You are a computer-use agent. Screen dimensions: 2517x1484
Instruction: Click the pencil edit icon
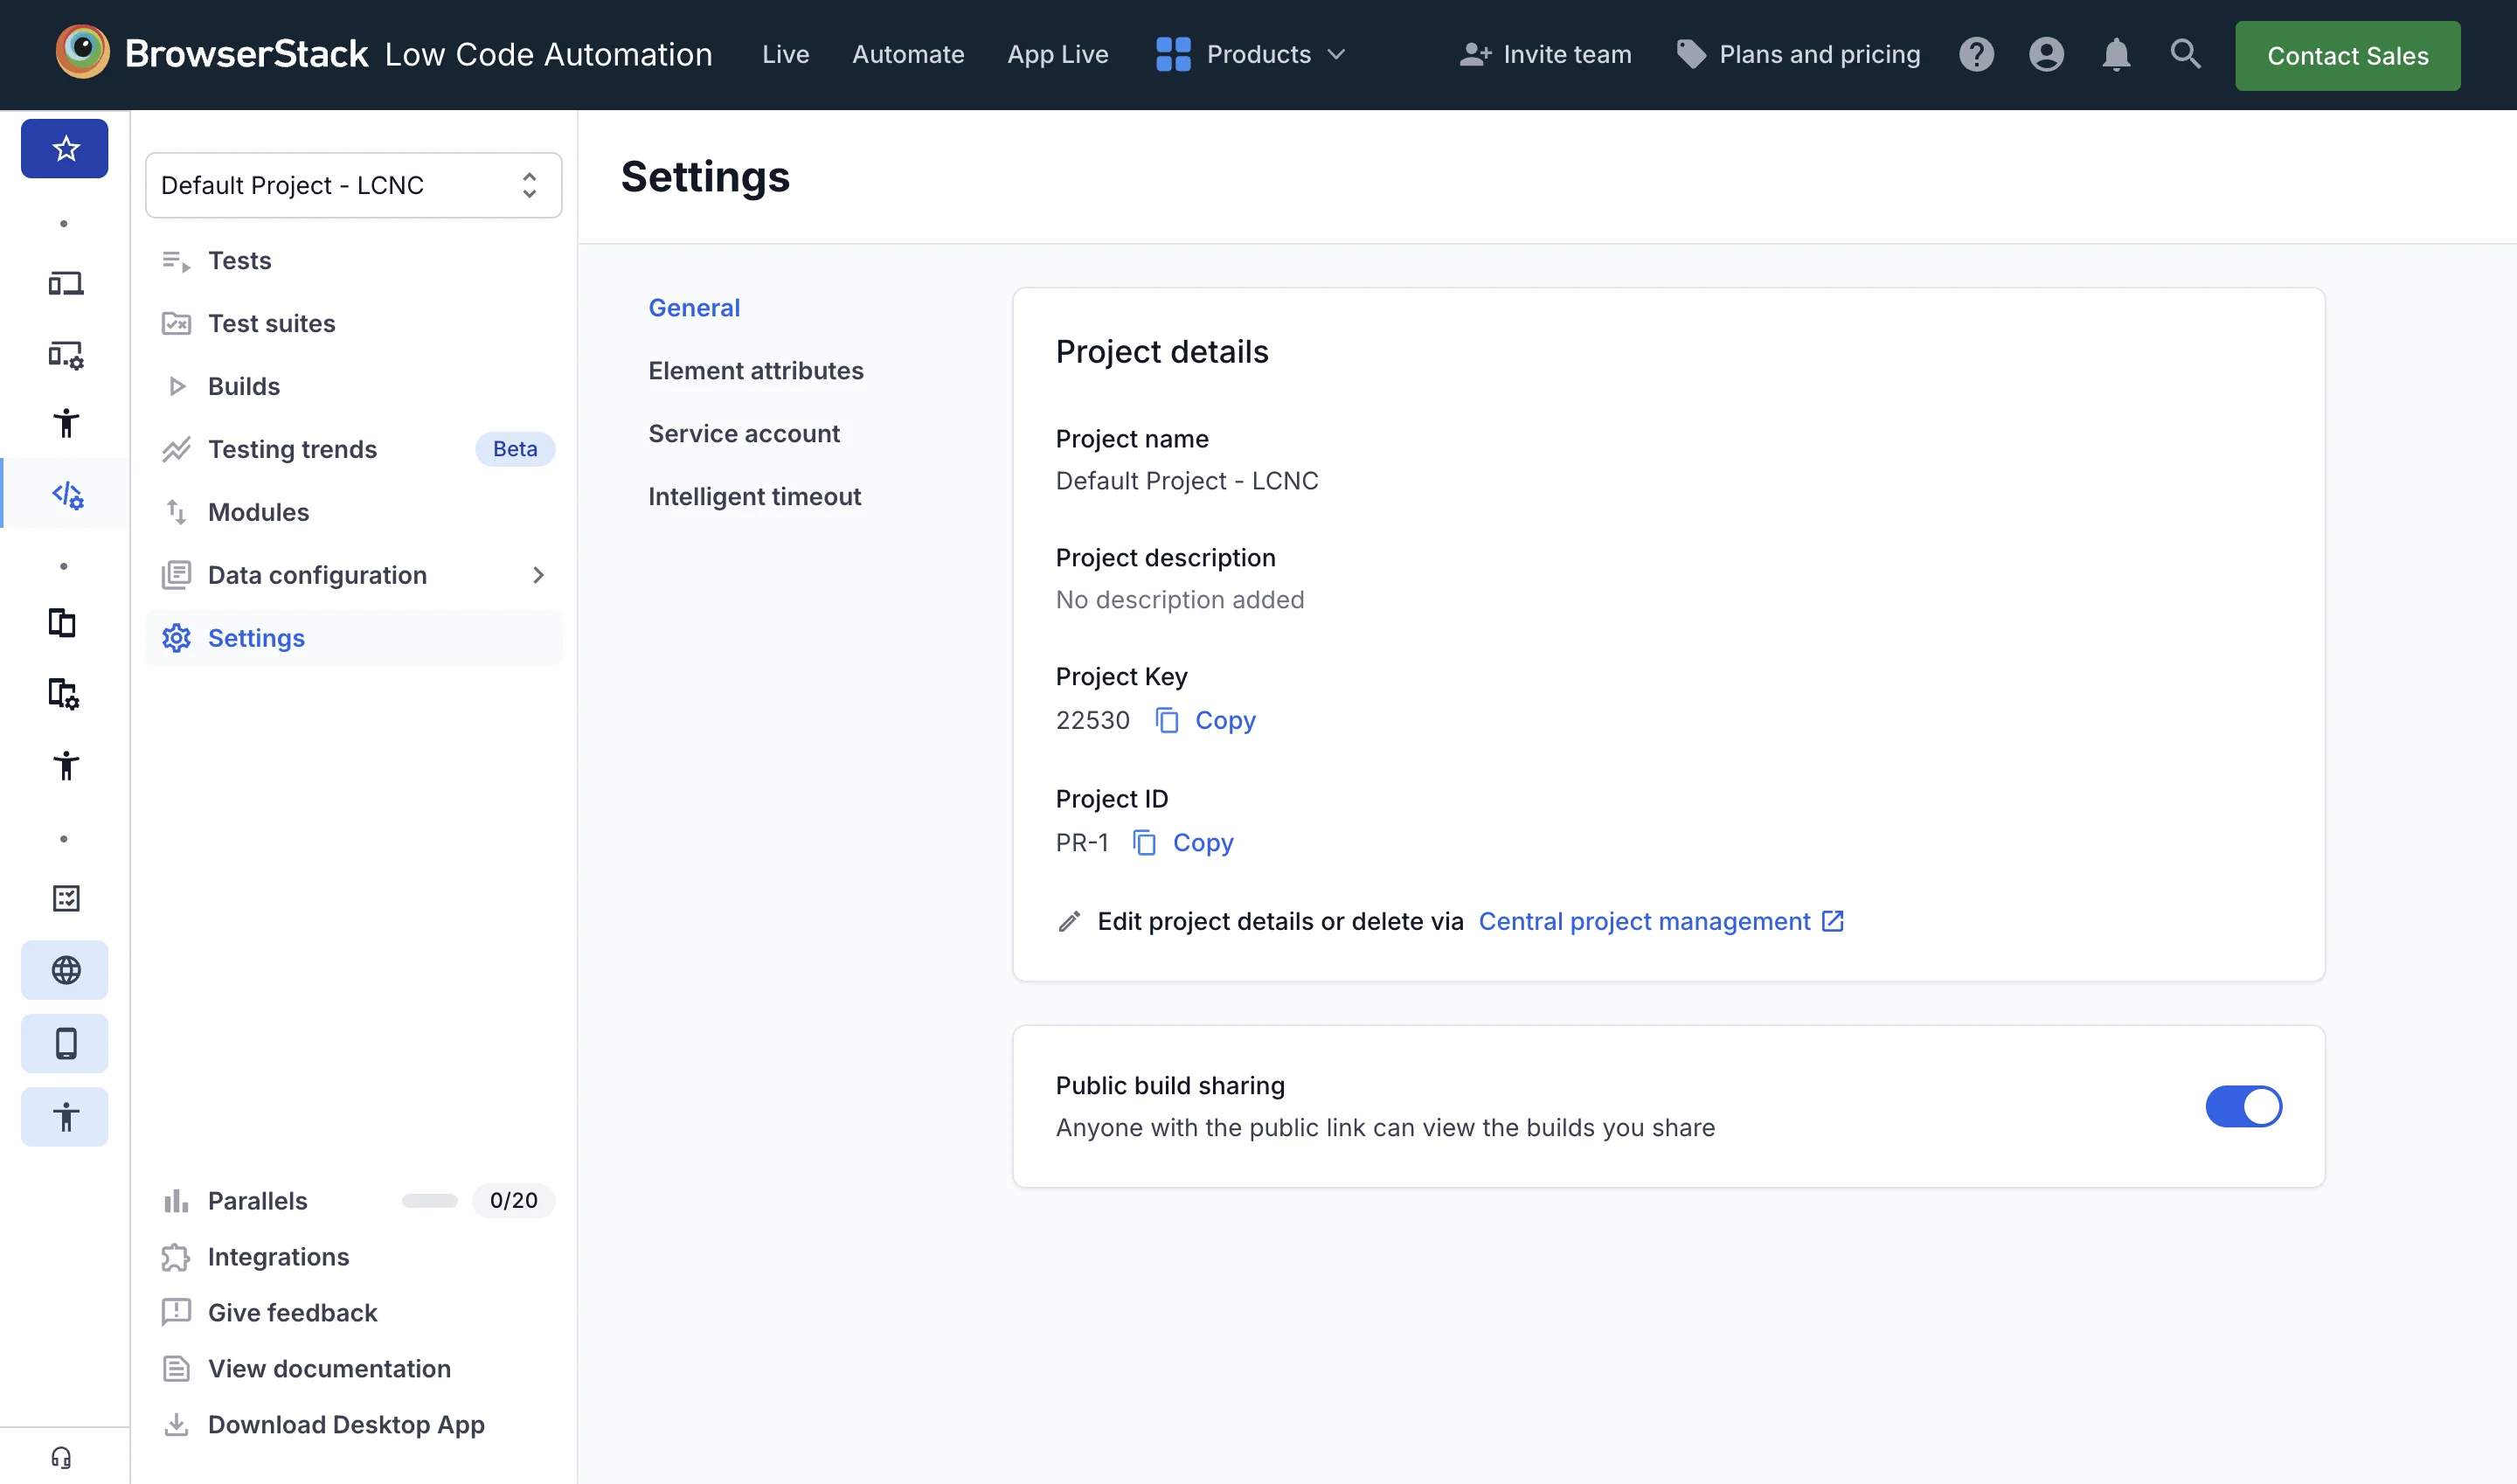pyautogui.click(x=1069, y=921)
